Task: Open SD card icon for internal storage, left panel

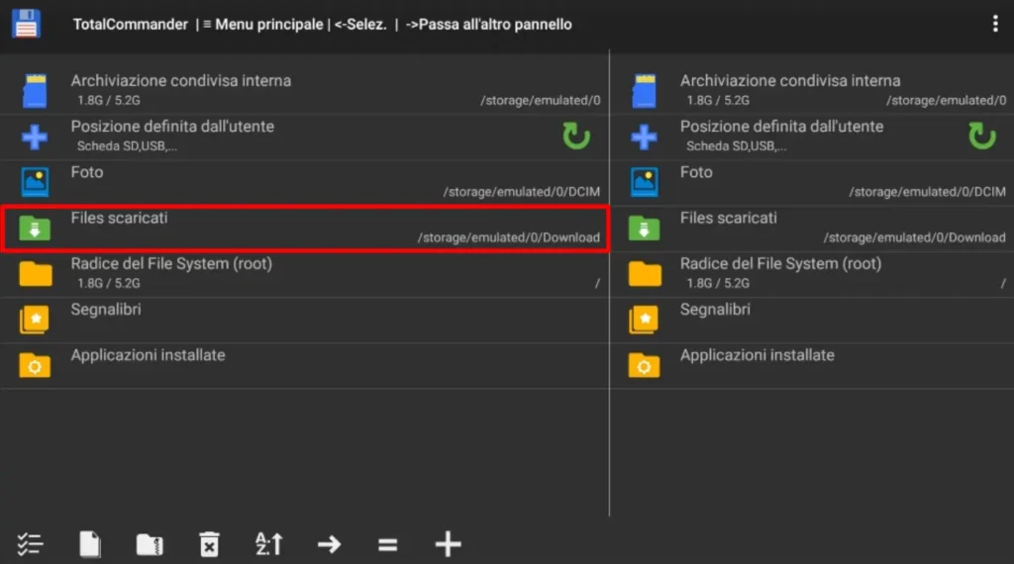Action: 35,90
